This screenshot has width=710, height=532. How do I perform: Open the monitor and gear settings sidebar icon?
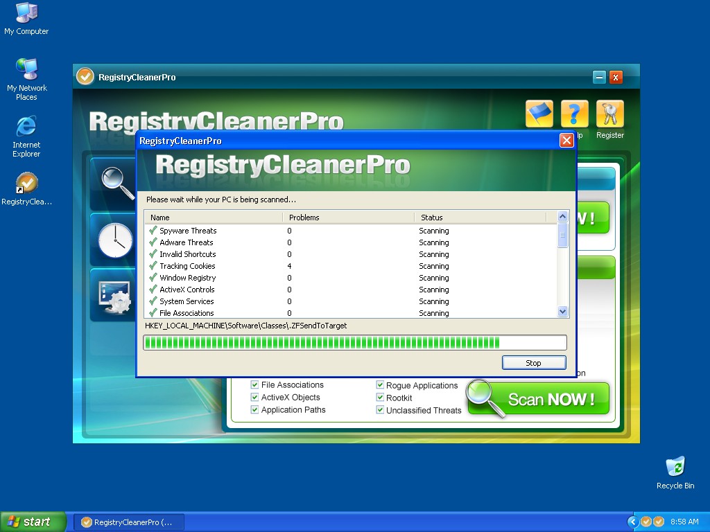coord(114,296)
